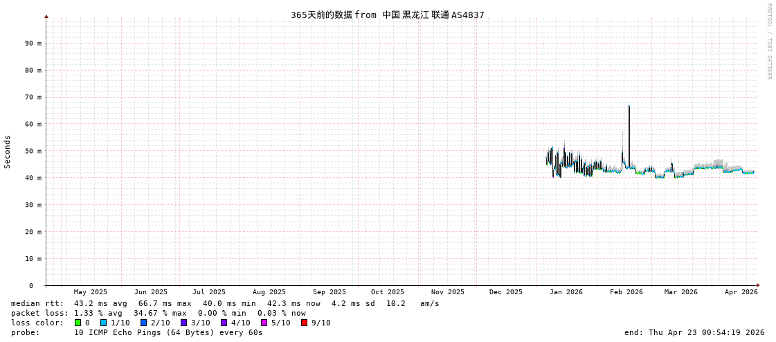Click the purple 3/10 loss swatch
Viewport: 776px width, 342px height.
(183, 323)
